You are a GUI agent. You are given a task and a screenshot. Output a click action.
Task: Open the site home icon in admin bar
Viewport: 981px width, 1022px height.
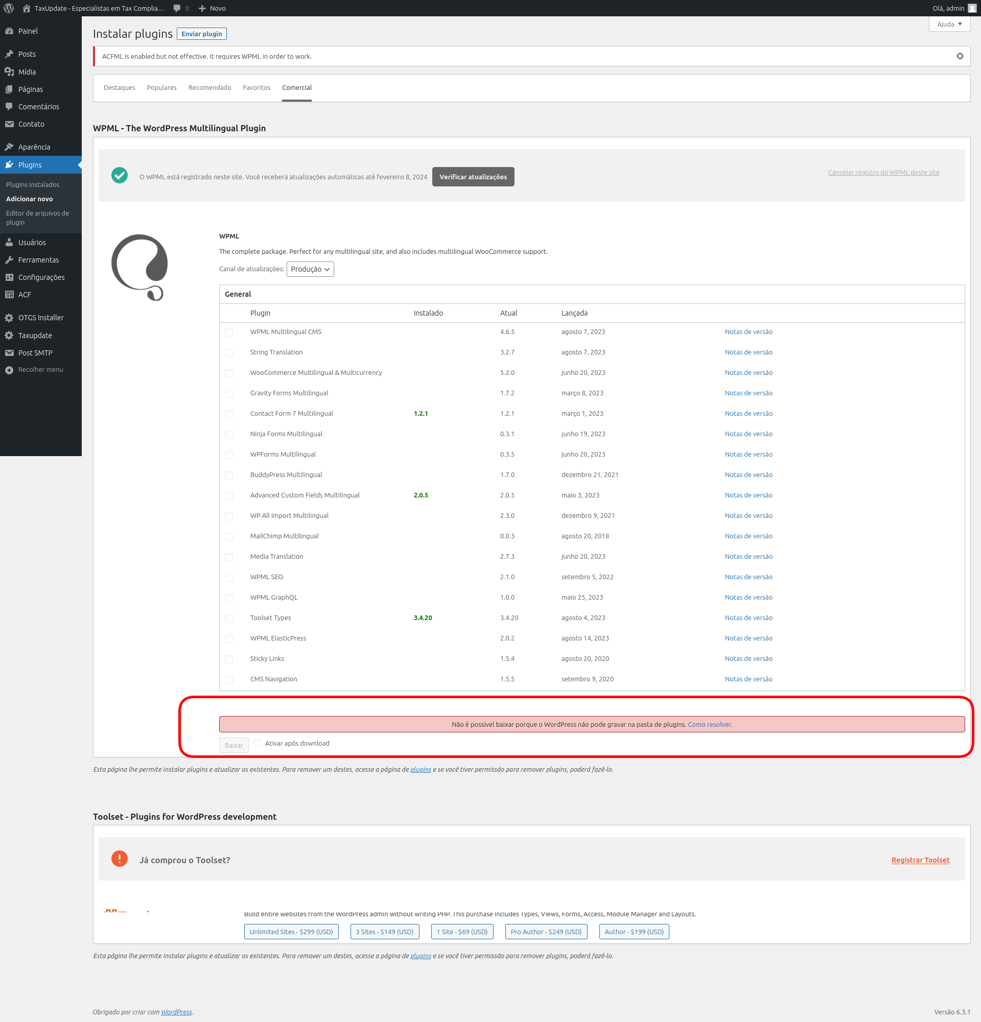(27, 8)
